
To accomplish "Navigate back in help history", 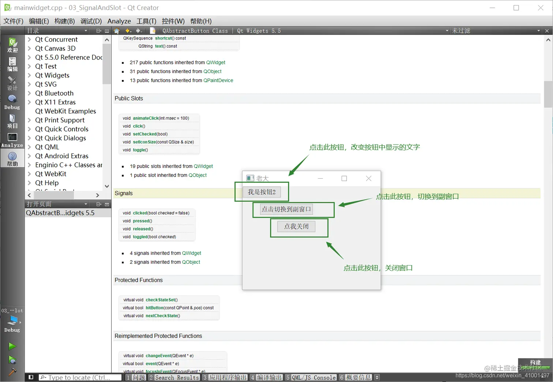I will click(128, 31).
